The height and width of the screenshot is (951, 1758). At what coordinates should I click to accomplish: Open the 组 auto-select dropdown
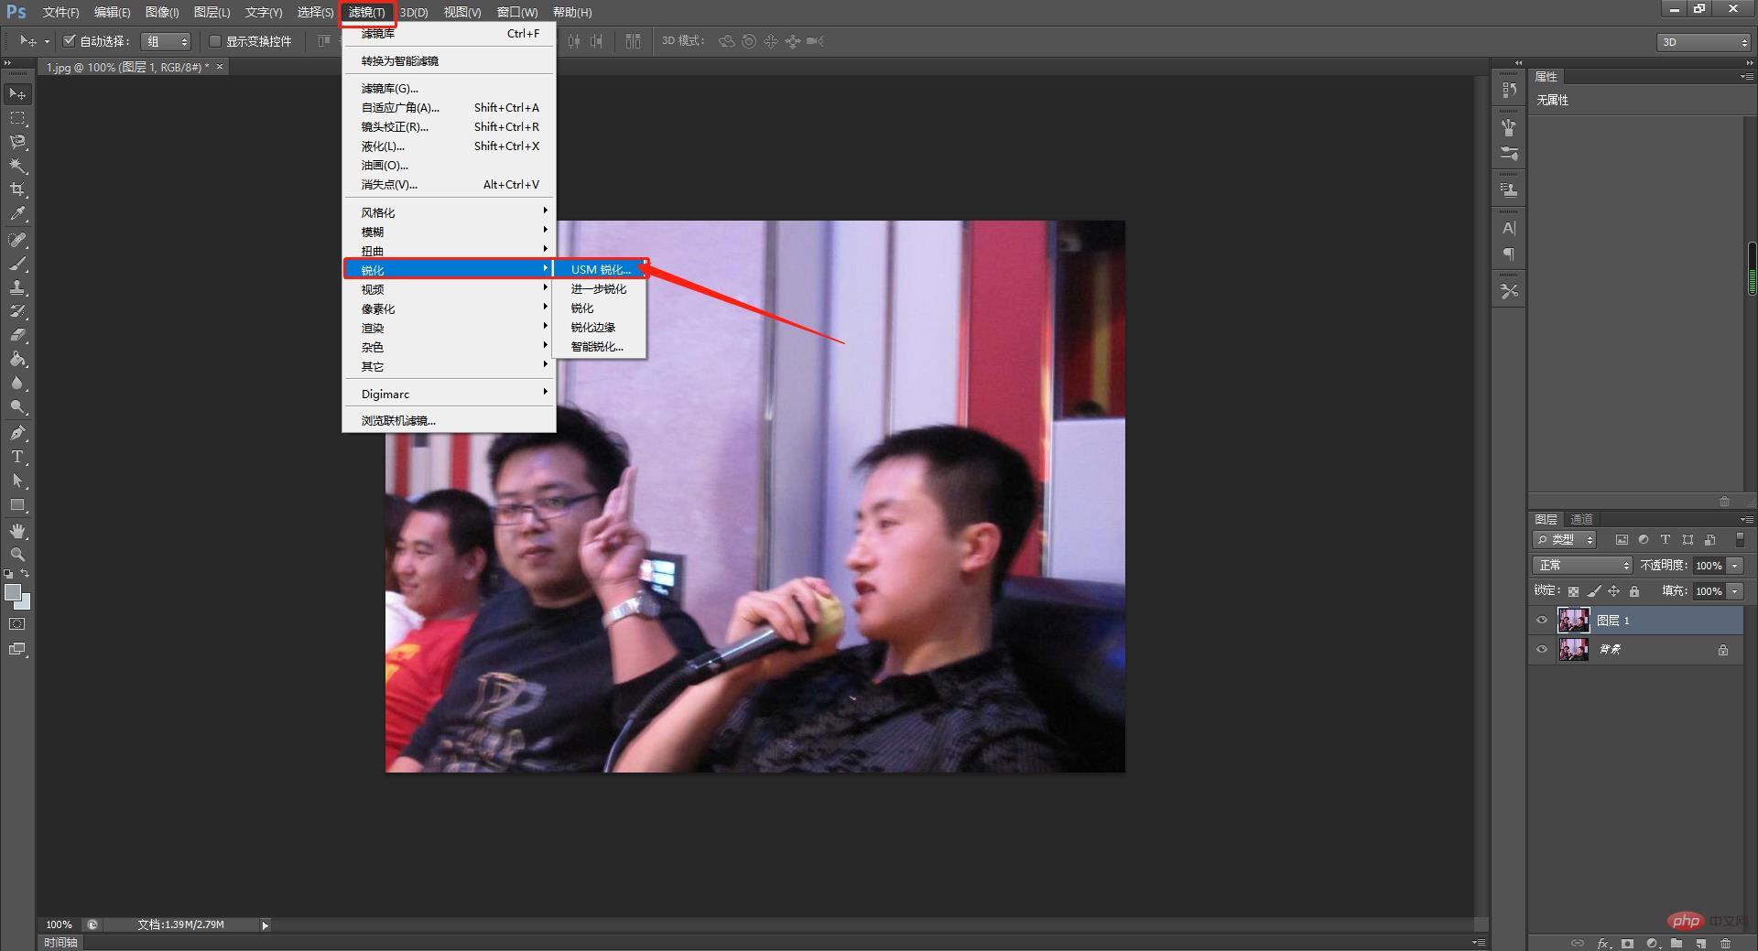coord(166,41)
